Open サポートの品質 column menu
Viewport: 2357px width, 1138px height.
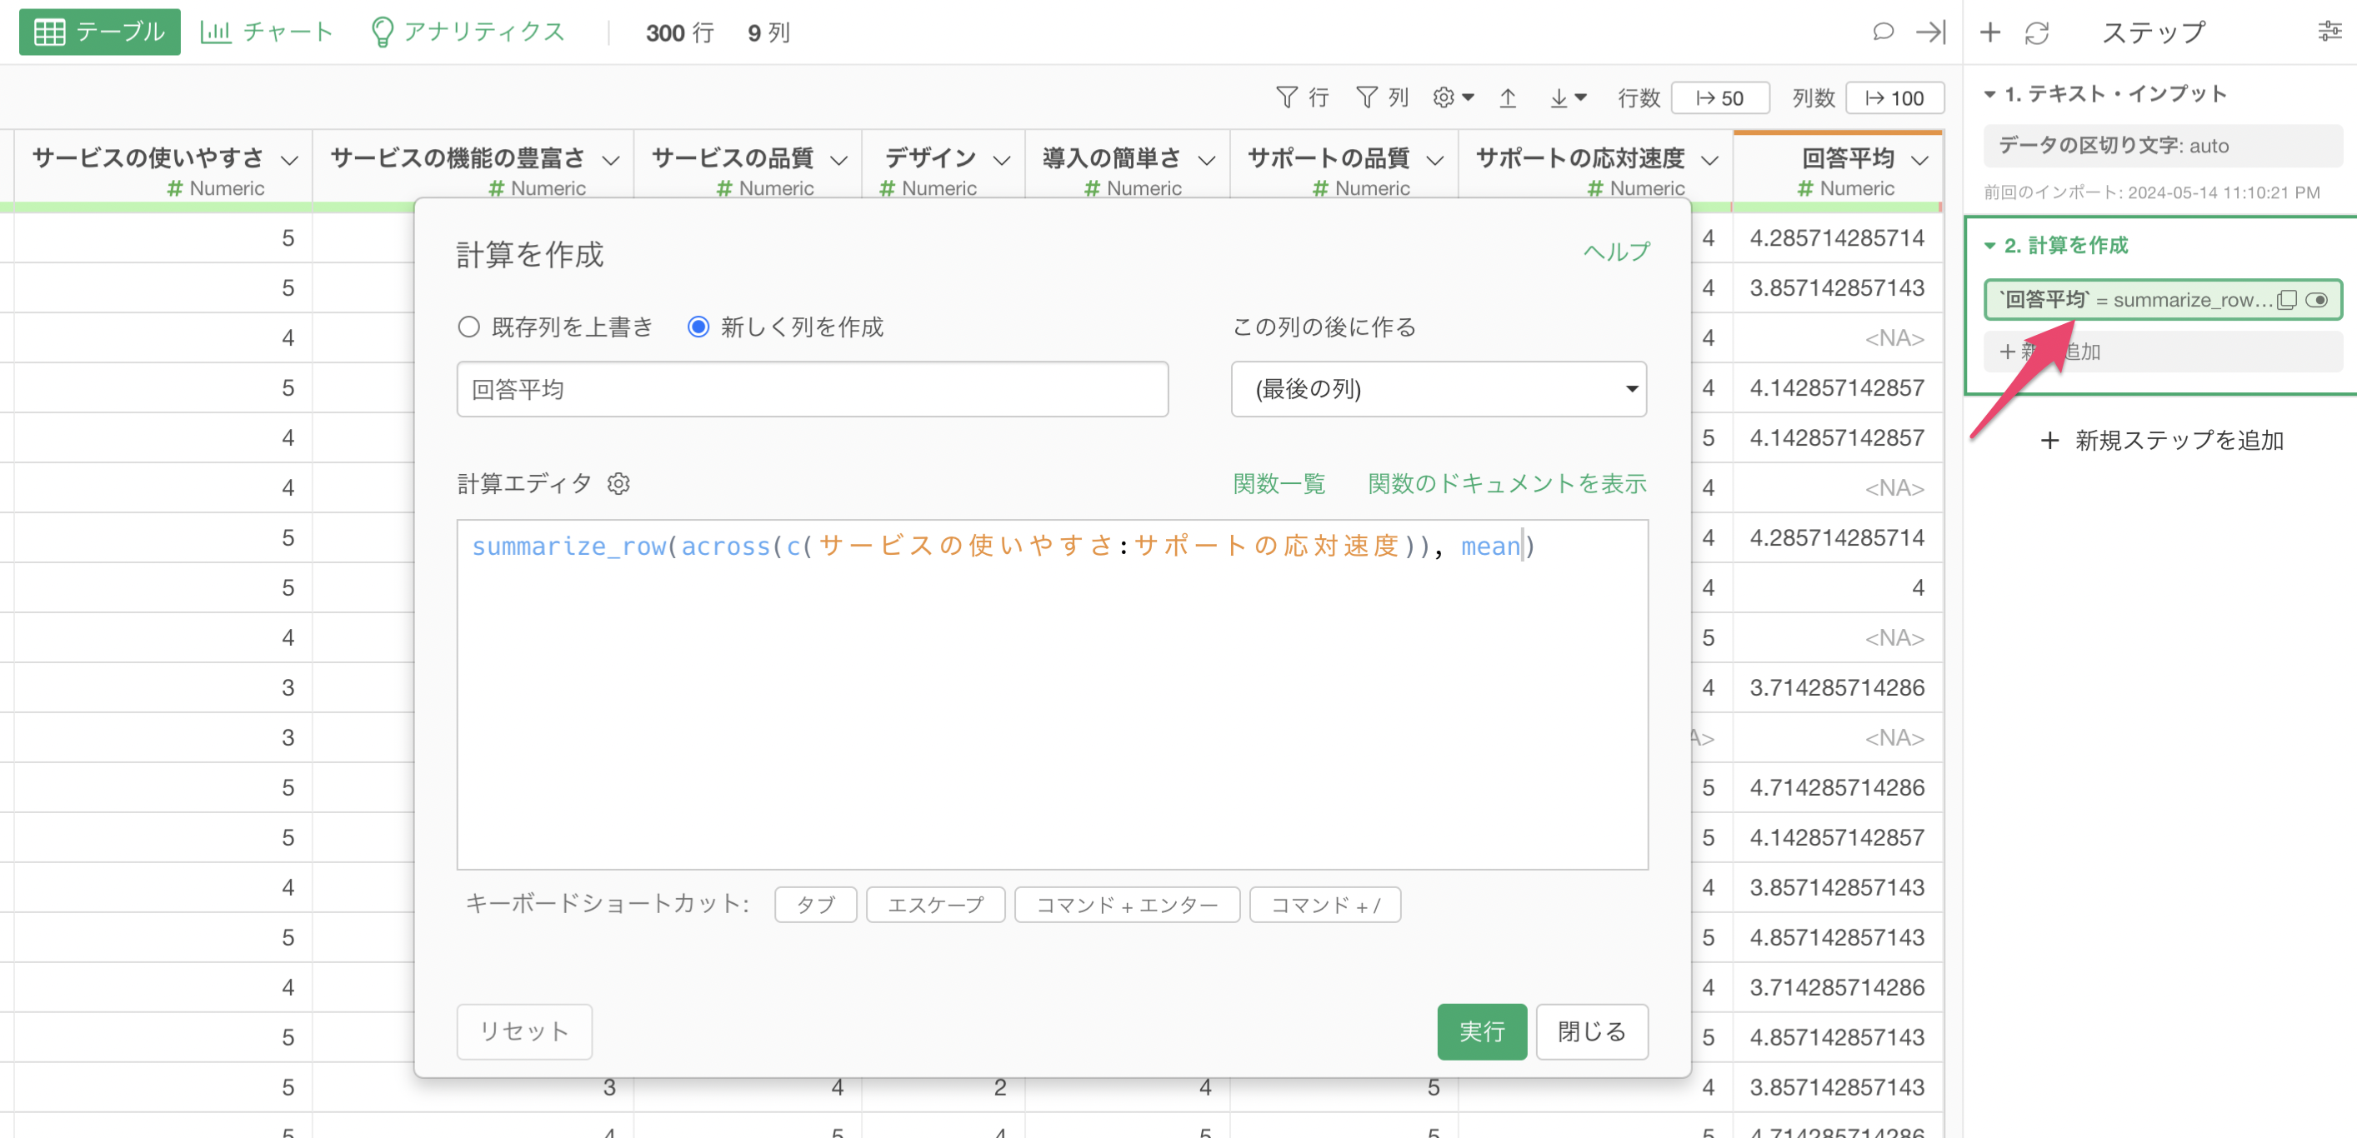tap(1435, 160)
